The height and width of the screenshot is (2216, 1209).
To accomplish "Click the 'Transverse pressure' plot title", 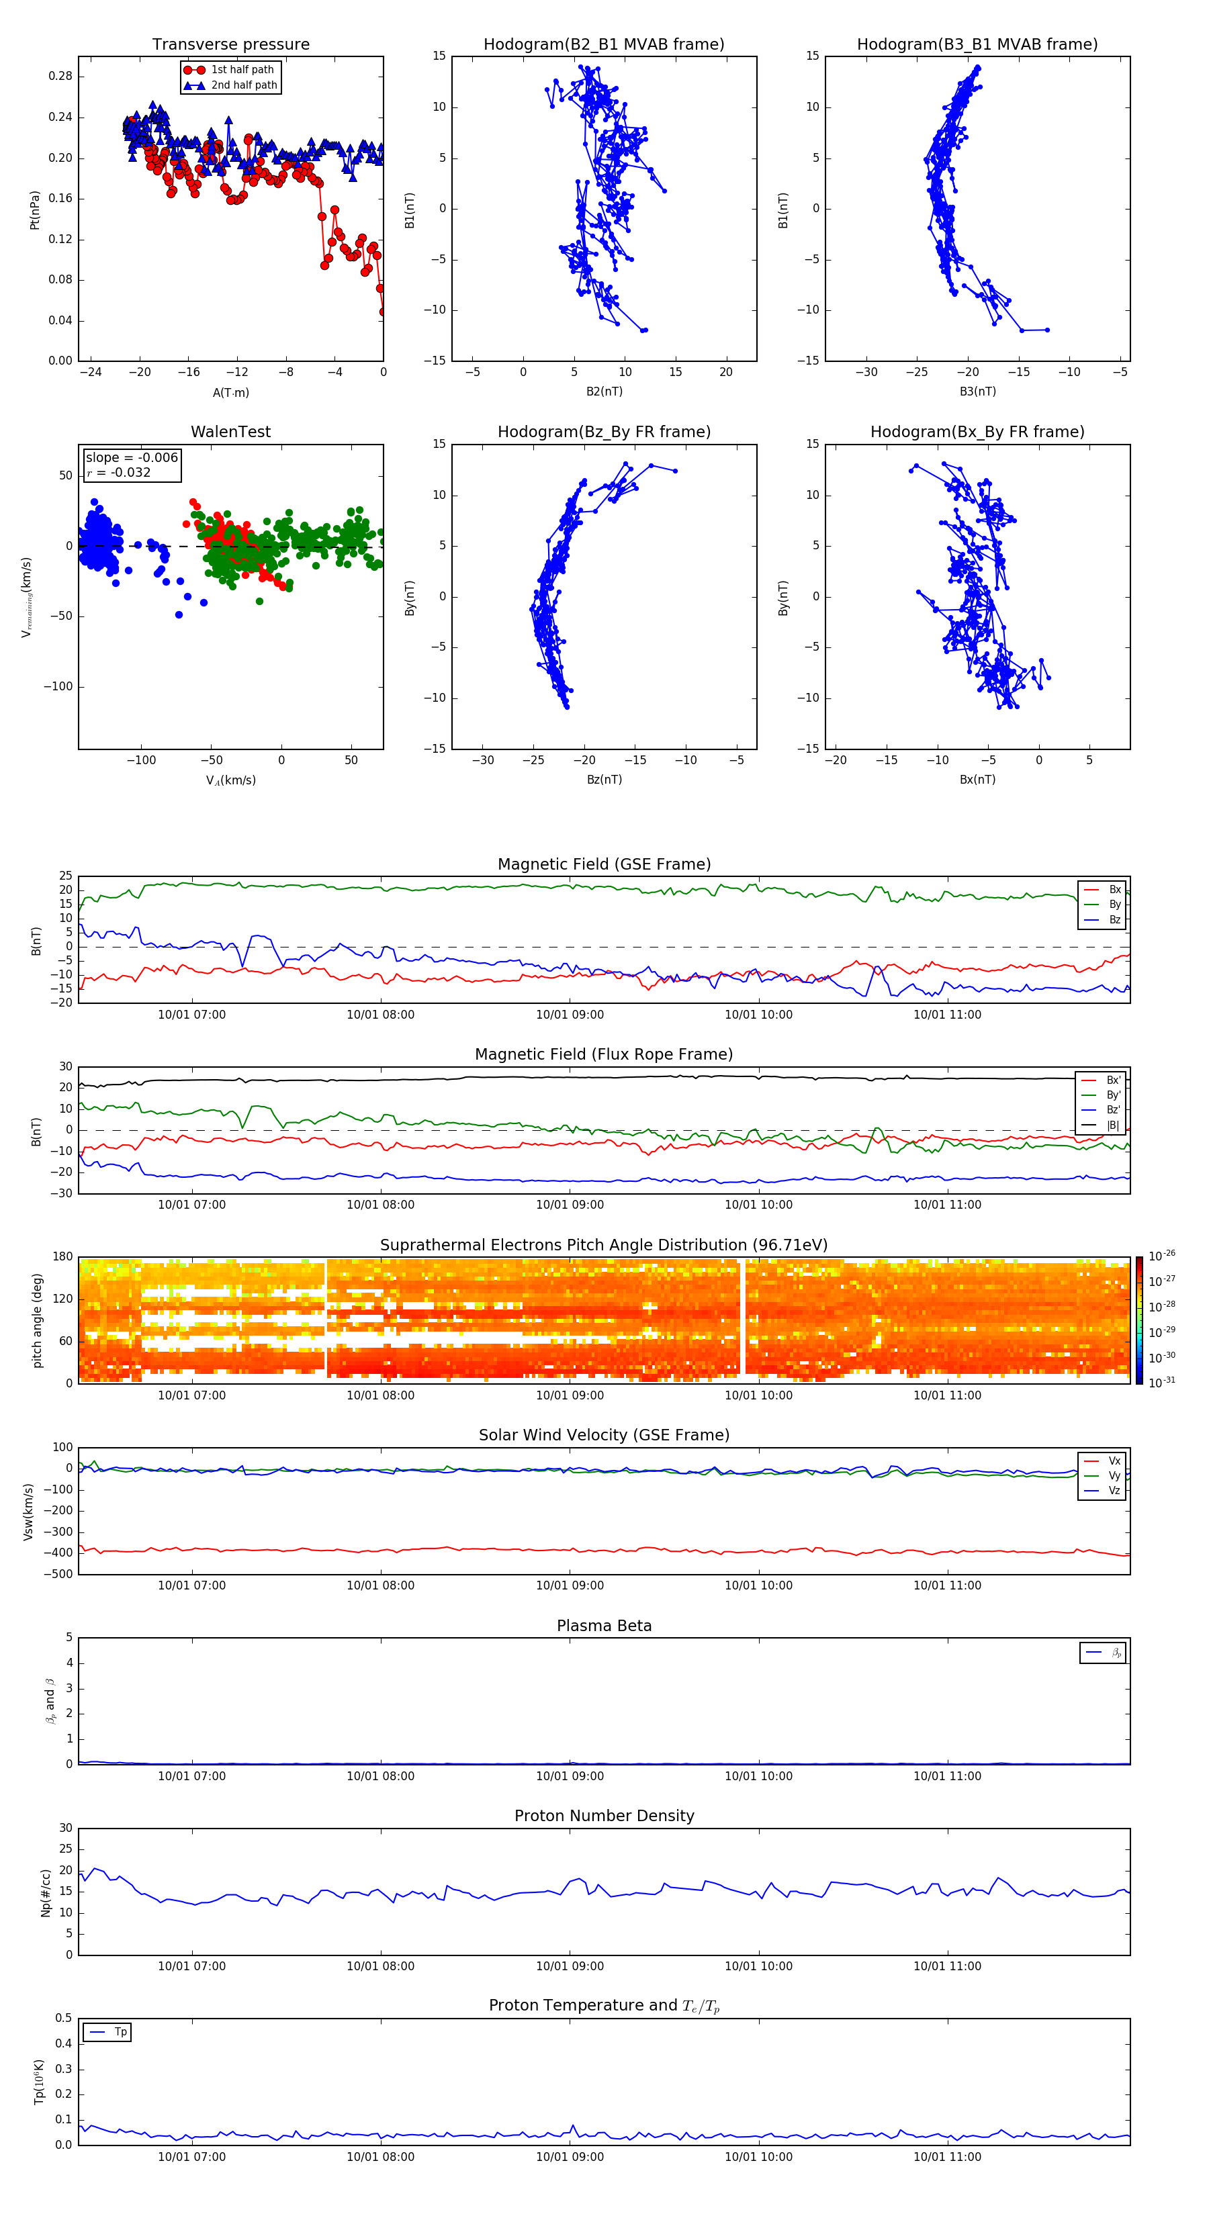I will pyautogui.click(x=230, y=44).
